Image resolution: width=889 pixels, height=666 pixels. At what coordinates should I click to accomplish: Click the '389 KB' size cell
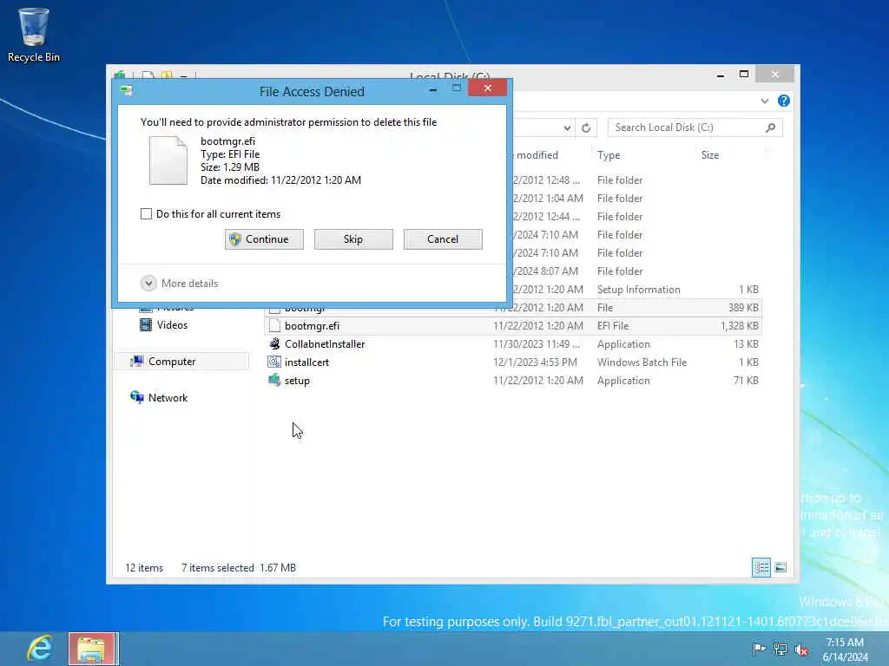click(x=743, y=308)
